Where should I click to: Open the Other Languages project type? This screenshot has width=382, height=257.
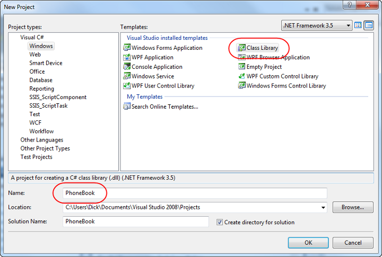click(42, 140)
